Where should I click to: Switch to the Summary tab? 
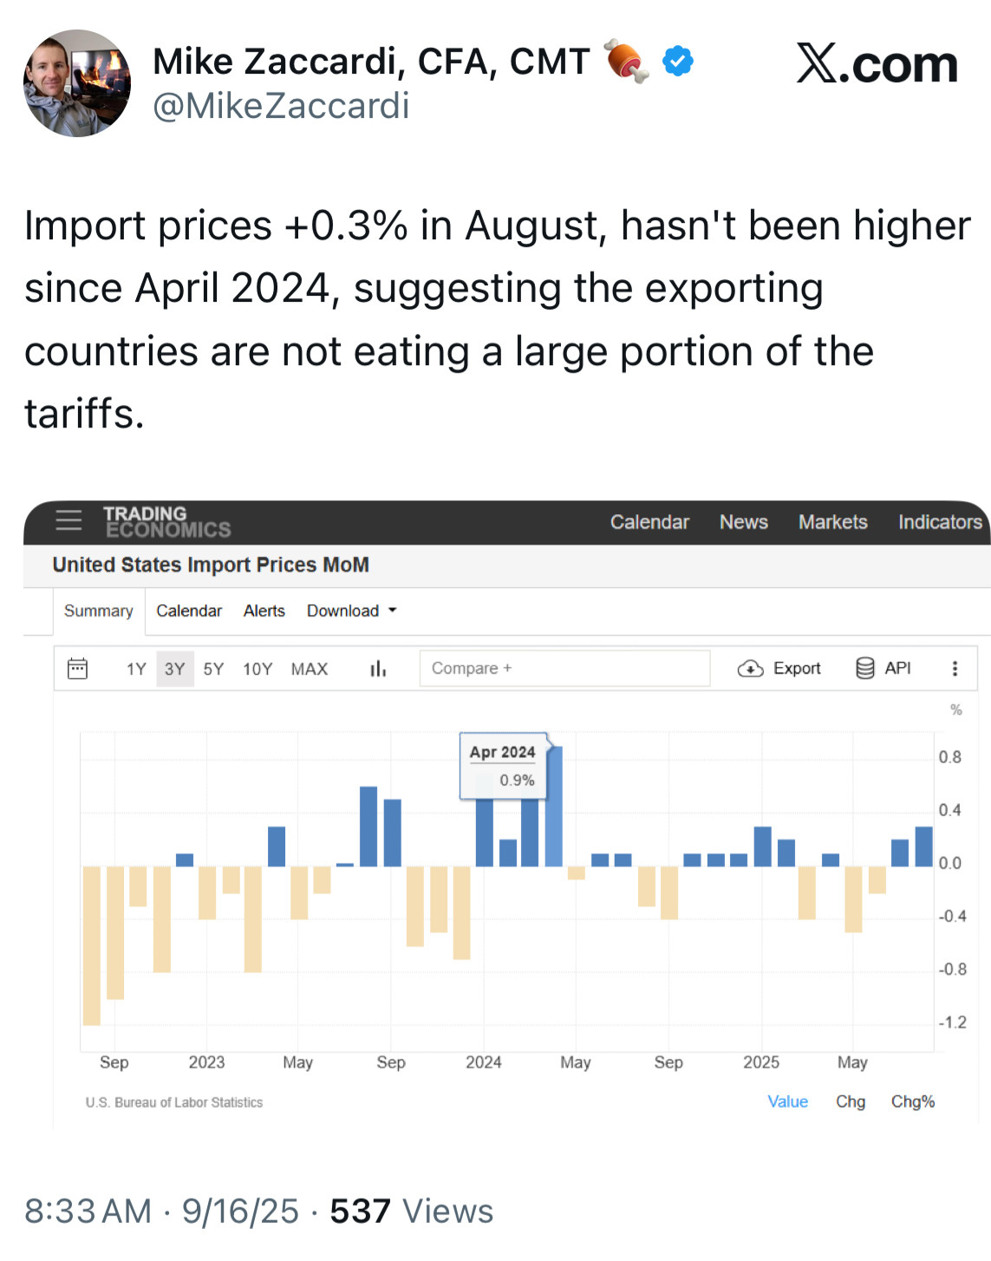pos(99,611)
